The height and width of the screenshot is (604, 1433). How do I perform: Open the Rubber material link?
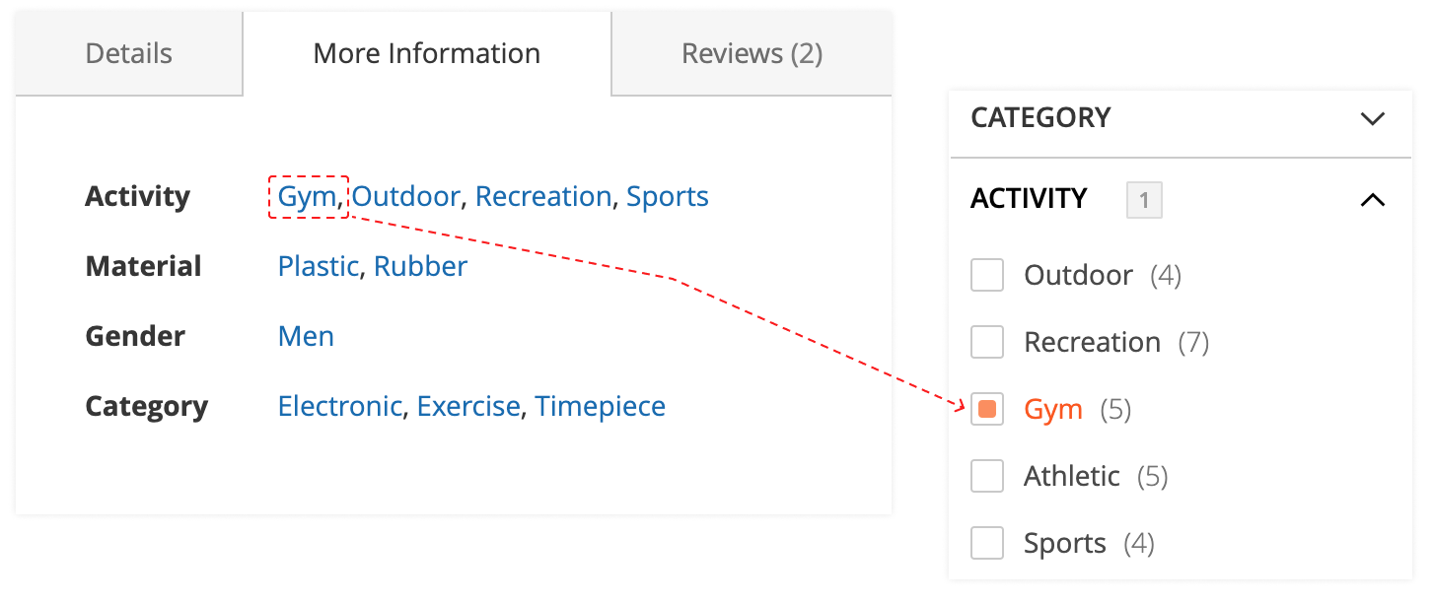[420, 266]
